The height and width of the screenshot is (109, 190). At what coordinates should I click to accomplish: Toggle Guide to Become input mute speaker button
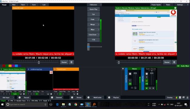[x=147, y=84]
